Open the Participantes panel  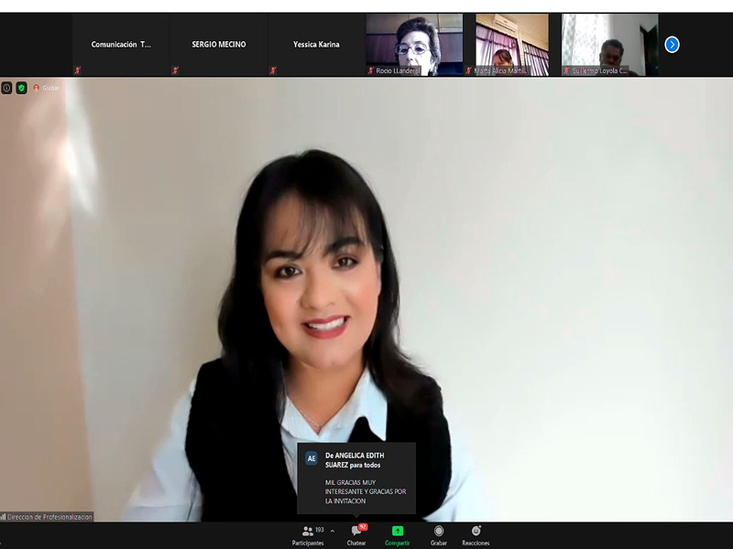[x=307, y=532]
